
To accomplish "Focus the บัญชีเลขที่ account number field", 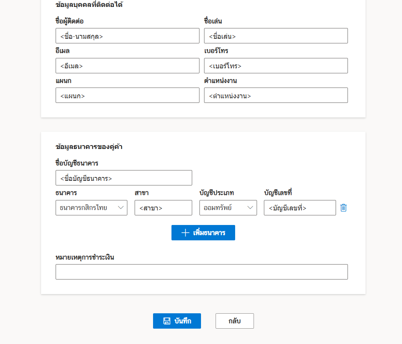I will [x=300, y=208].
